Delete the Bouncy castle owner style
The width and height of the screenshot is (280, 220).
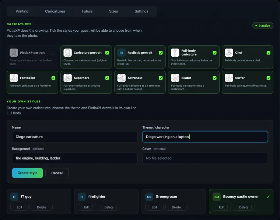point(244,207)
